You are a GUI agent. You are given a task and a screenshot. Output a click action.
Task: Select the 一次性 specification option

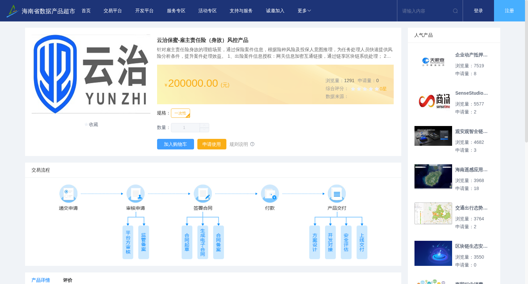[181, 113]
